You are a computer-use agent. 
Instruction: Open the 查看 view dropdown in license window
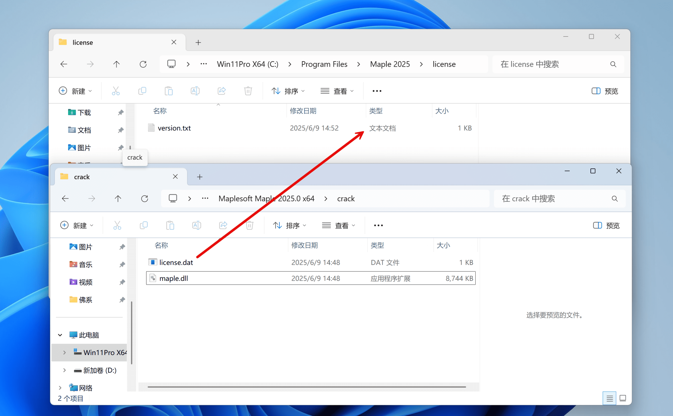337,91
